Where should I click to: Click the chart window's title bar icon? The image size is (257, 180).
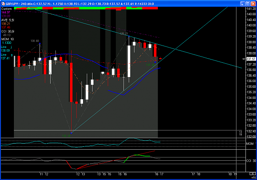click(x=3, y=4)
